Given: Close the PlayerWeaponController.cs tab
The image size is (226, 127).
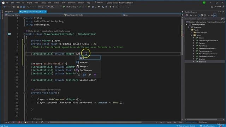Looking at the screenshot, I should (x=45, y=12).
